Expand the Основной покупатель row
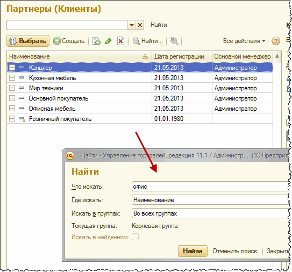This screenshot has width=292, height=272. click(x=12, y=98)
